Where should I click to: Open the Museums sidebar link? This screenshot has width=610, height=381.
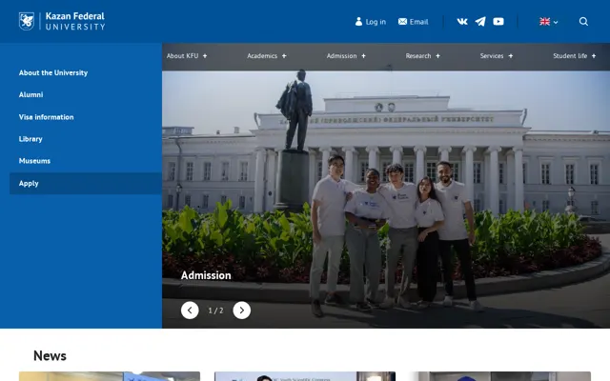click(34, 161)
